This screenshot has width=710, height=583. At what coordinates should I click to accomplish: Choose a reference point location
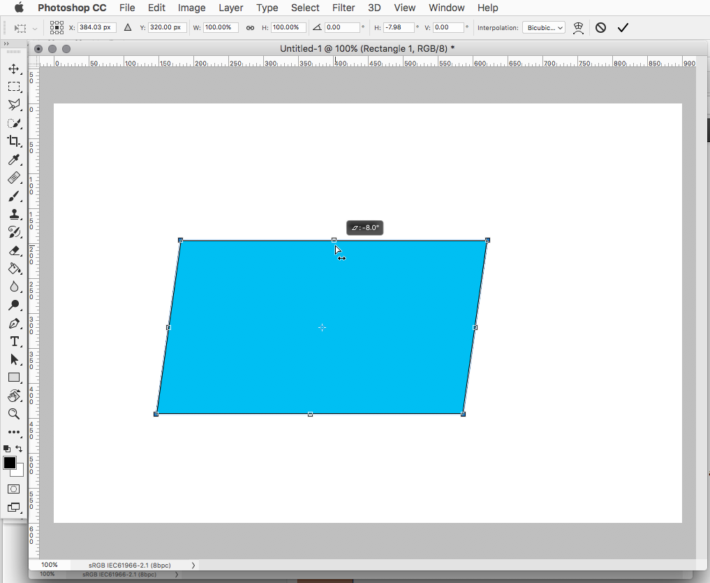[x=57, y=28]
